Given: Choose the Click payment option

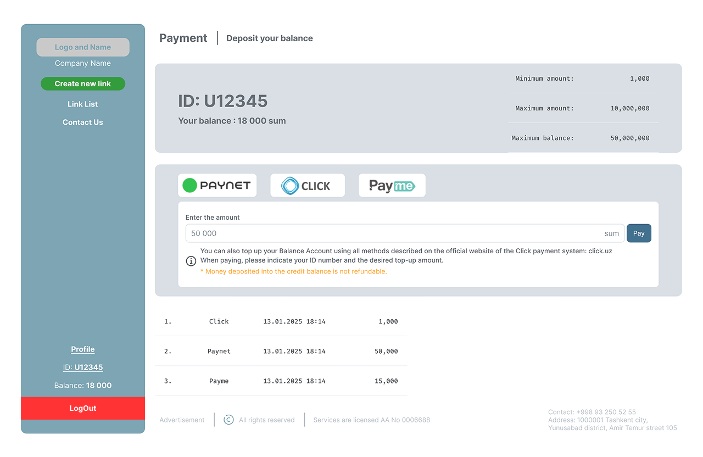Looking at the screenshot, I should [307, 186].
